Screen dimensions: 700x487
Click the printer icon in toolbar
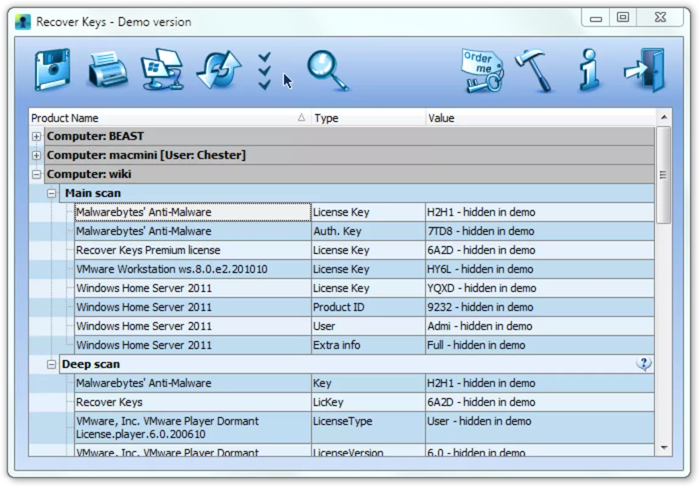pos(107,69)
